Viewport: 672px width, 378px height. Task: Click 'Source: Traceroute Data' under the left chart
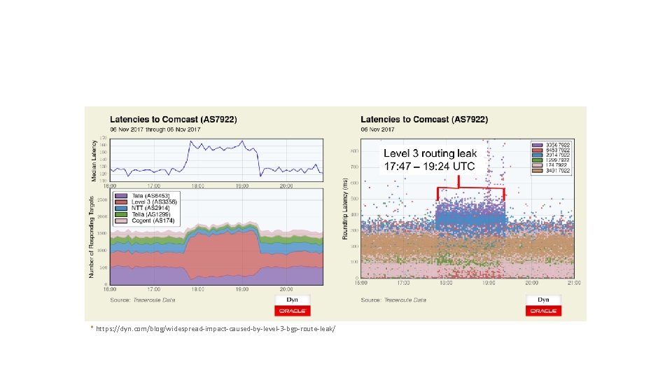coord(143,300)
